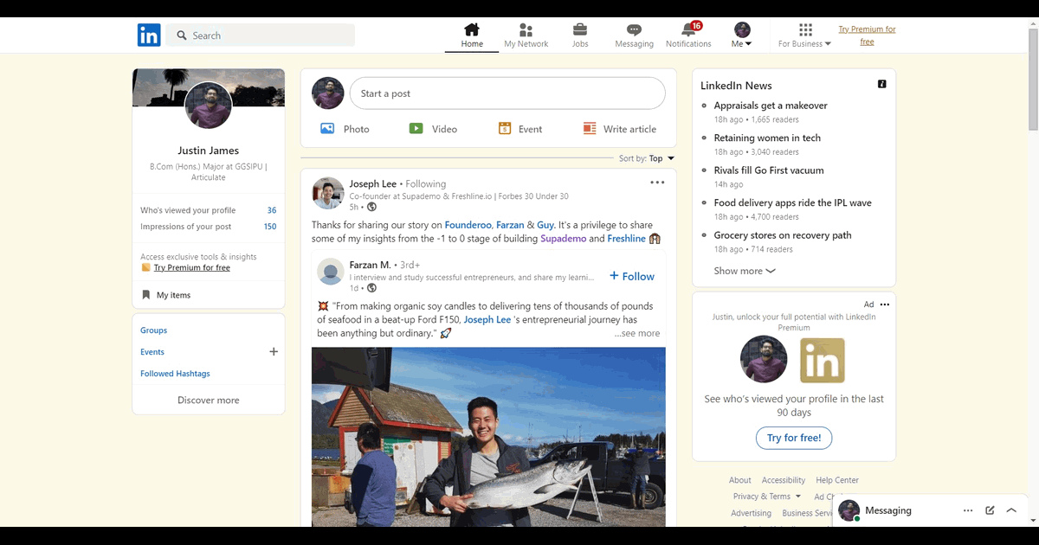Expand the For Business menu
Viewport: 1039px width, 545px height.
[805, 35]
